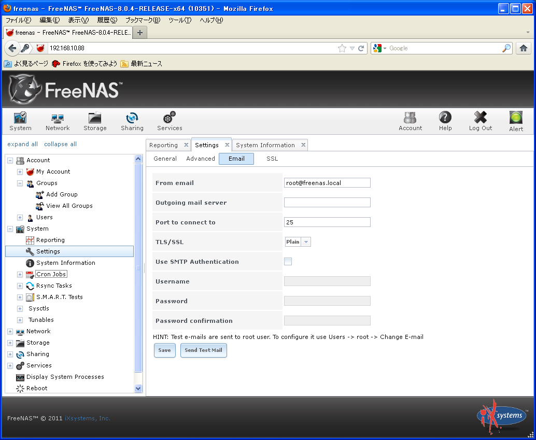Open the Firefox ブックマーク menu
Viewport: 536px width, 440px height.
(x=143, y=20)
